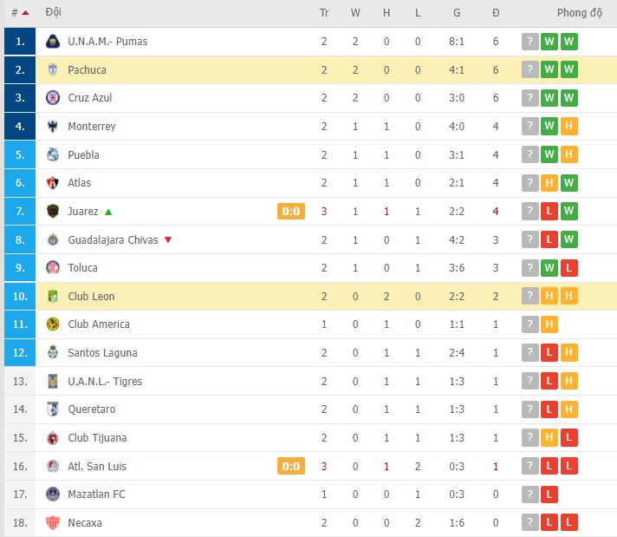Sort standings by Đ points column
The width and height of the screenshot is (617, 537).
pos(496,13)
